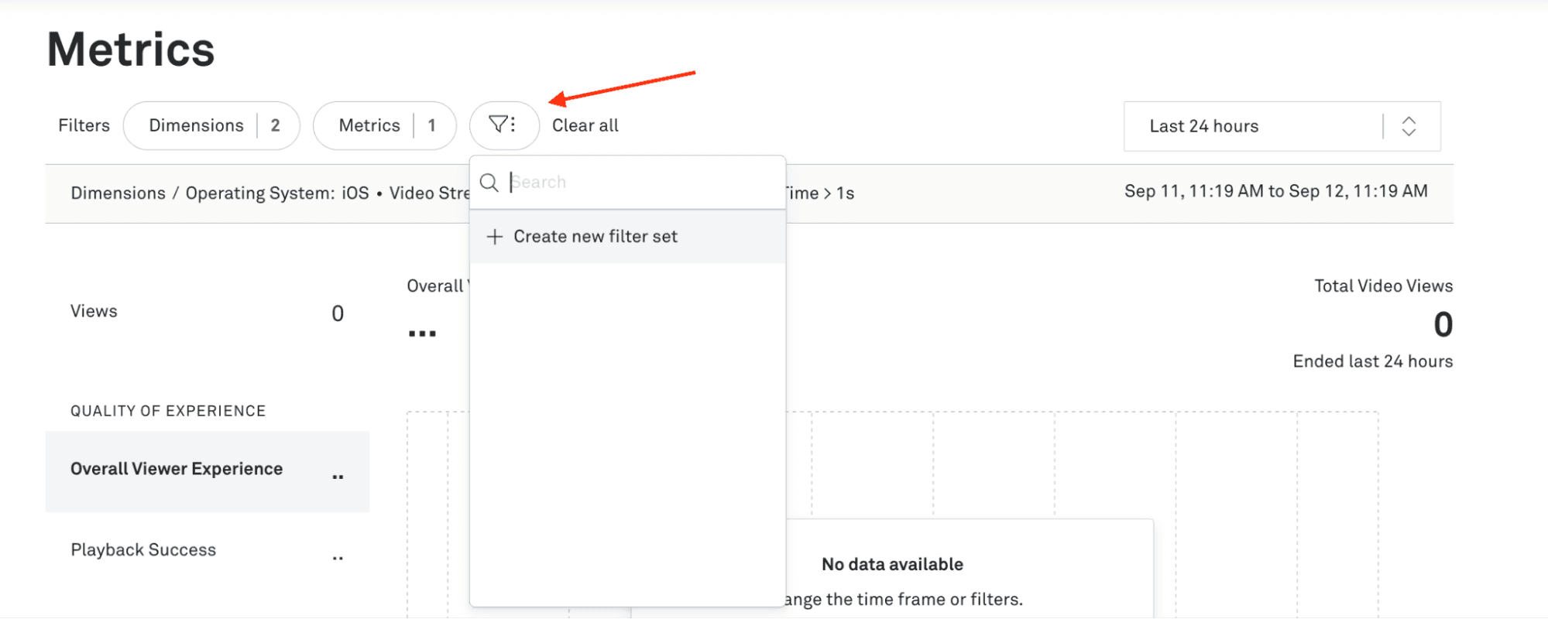Click the Metrics page heading
The height and width of the screenshot is (619, 1548).
pos(131,50)
